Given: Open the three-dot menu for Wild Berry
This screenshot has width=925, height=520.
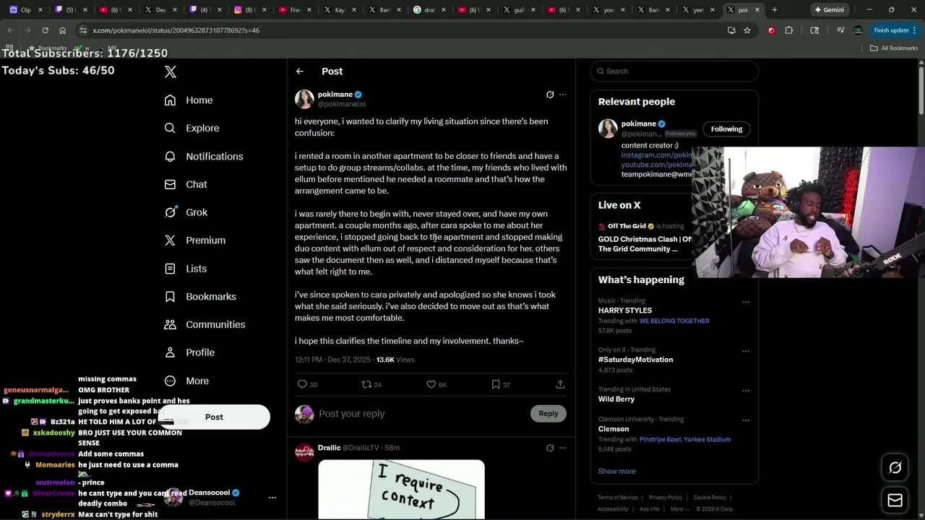Looking at the screenshot, I should 746,391.
